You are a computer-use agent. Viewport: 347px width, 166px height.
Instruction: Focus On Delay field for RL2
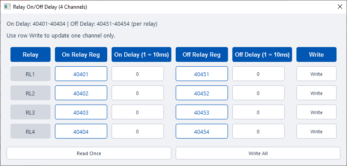point(138,93)
